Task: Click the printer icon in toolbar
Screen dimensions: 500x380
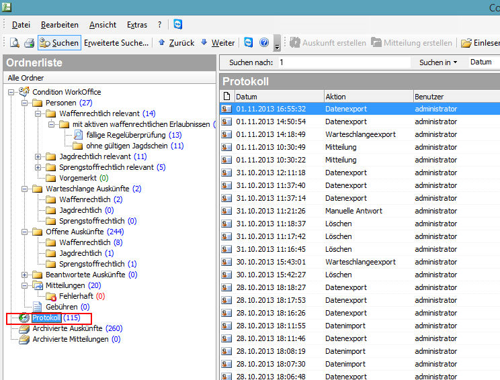Action: (x=29, y=43)
